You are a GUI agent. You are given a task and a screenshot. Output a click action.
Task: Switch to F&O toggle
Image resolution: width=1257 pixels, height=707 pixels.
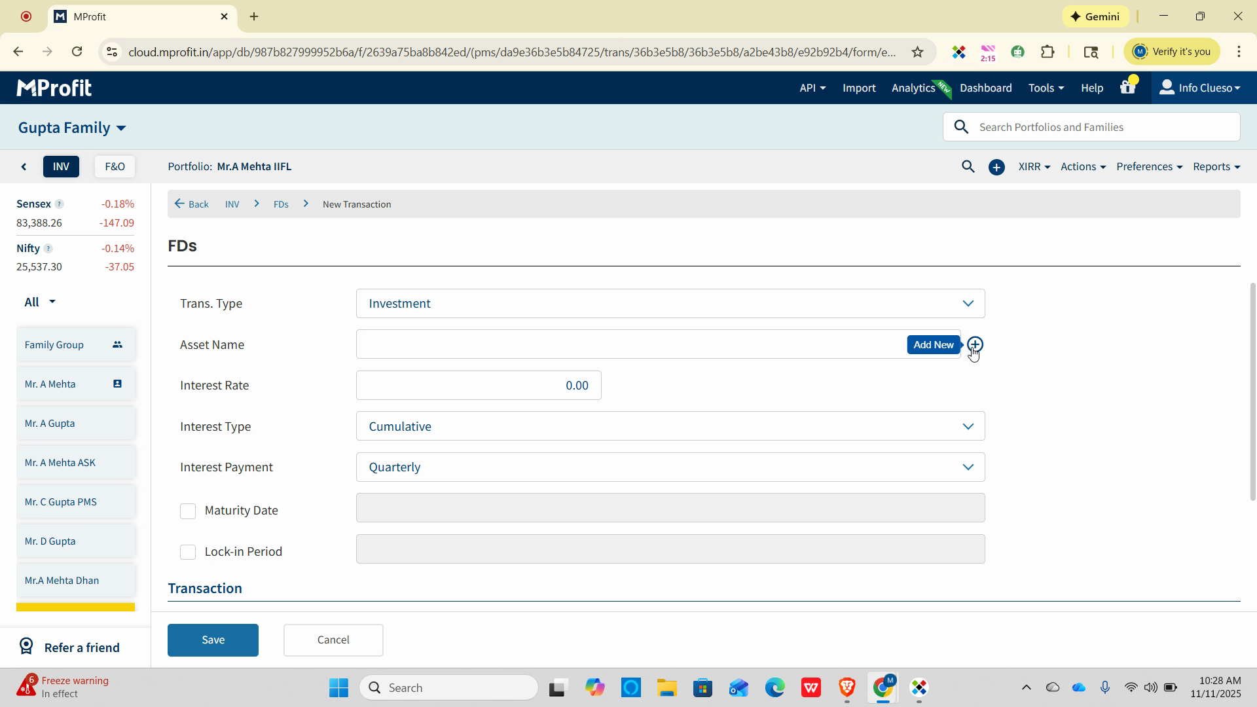[115, 167]
